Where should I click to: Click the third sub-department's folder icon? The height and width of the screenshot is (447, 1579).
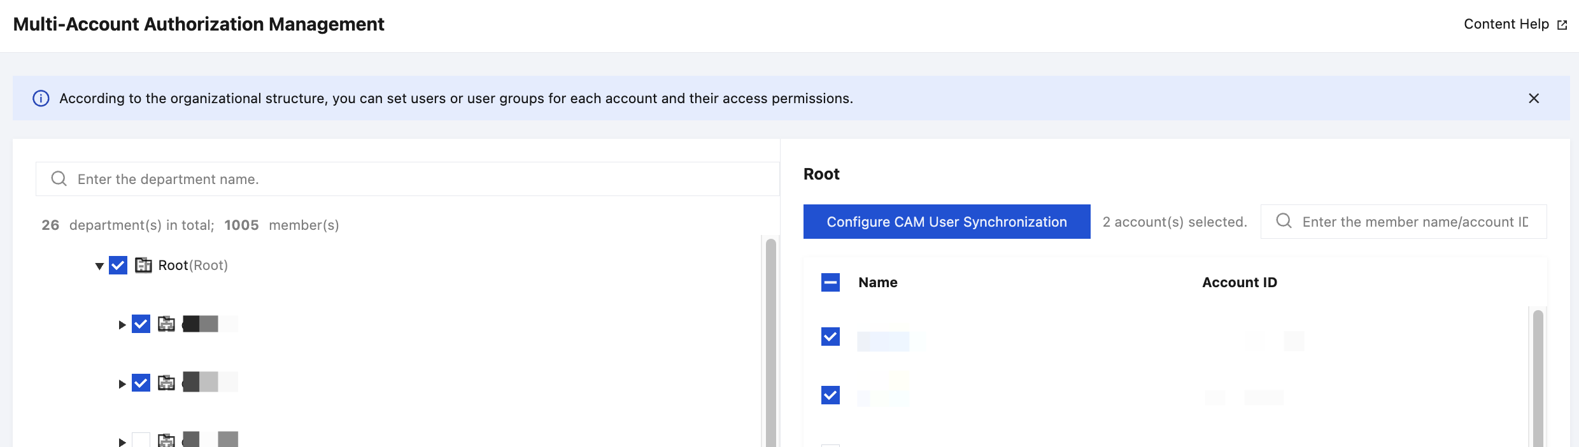pos(166,440)
